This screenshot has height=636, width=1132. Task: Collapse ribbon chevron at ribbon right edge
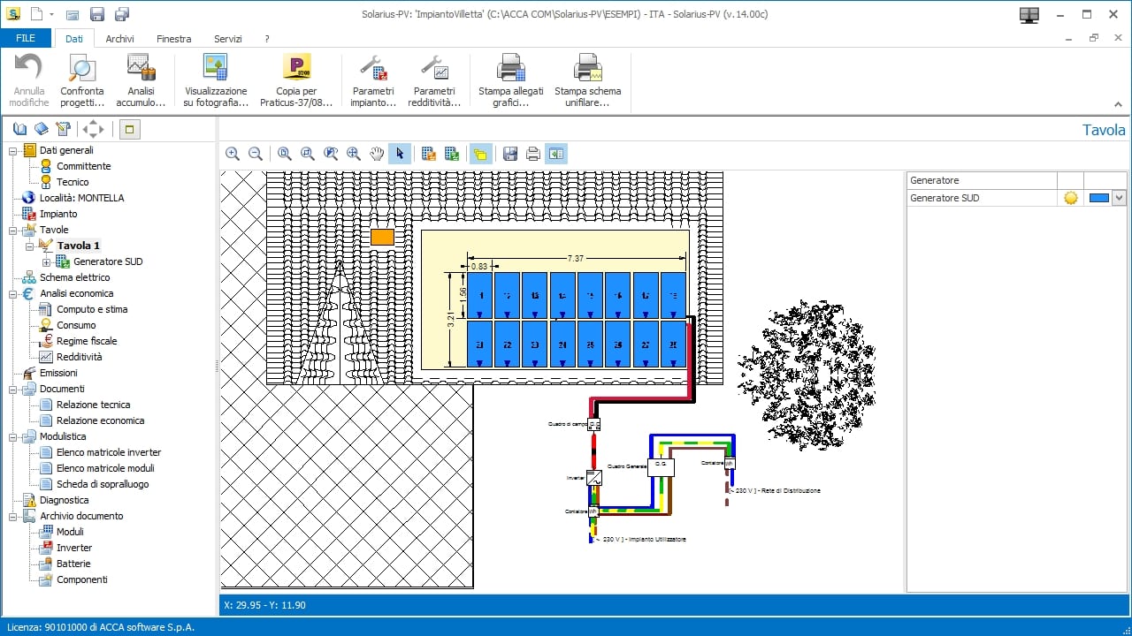(1118, 104)
